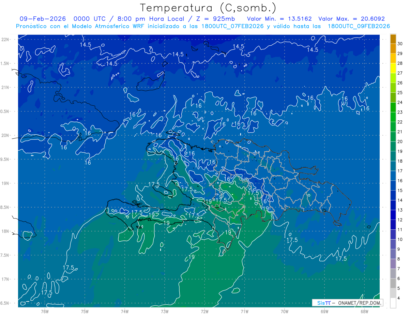Click the '68W' longitude axis label
This screenshot has width=409, height=316.
coord(364,312)
